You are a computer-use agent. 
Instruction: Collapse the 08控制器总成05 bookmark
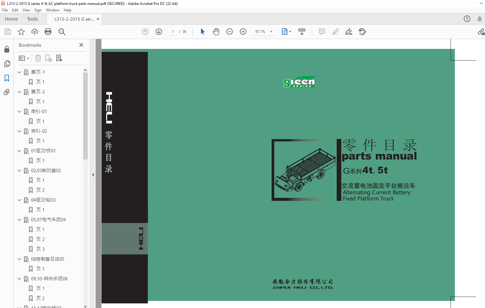19,259
